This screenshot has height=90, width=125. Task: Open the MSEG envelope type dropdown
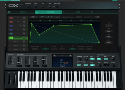(34, 17)
